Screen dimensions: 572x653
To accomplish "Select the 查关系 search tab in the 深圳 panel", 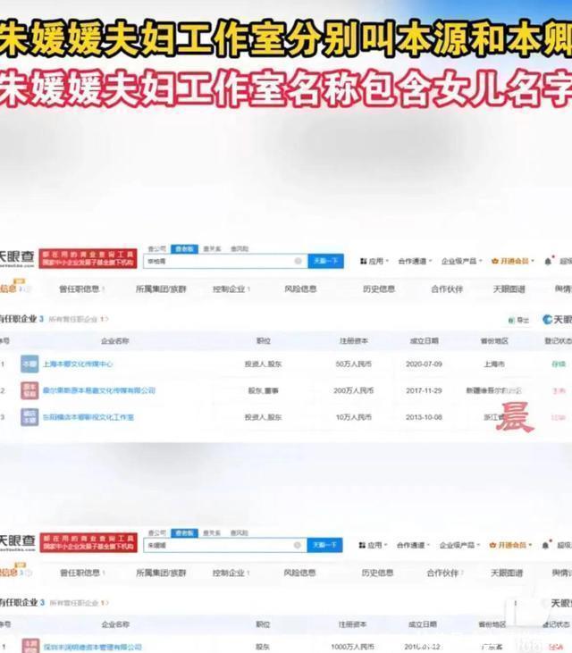I will click(x=212, y=532).
